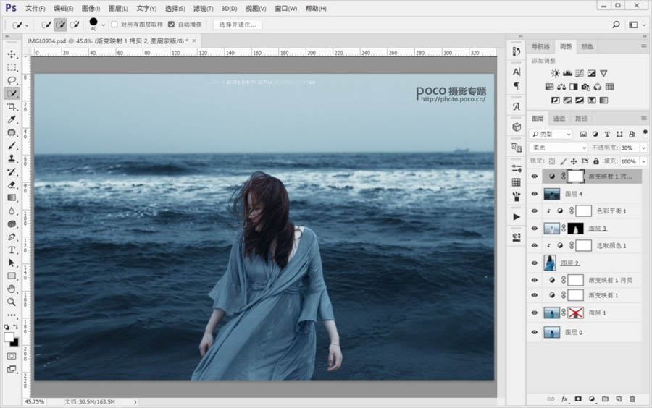
Task: Expand the 不透明度 opacity dropdown arrow
Action: click(x=643, y=148)
